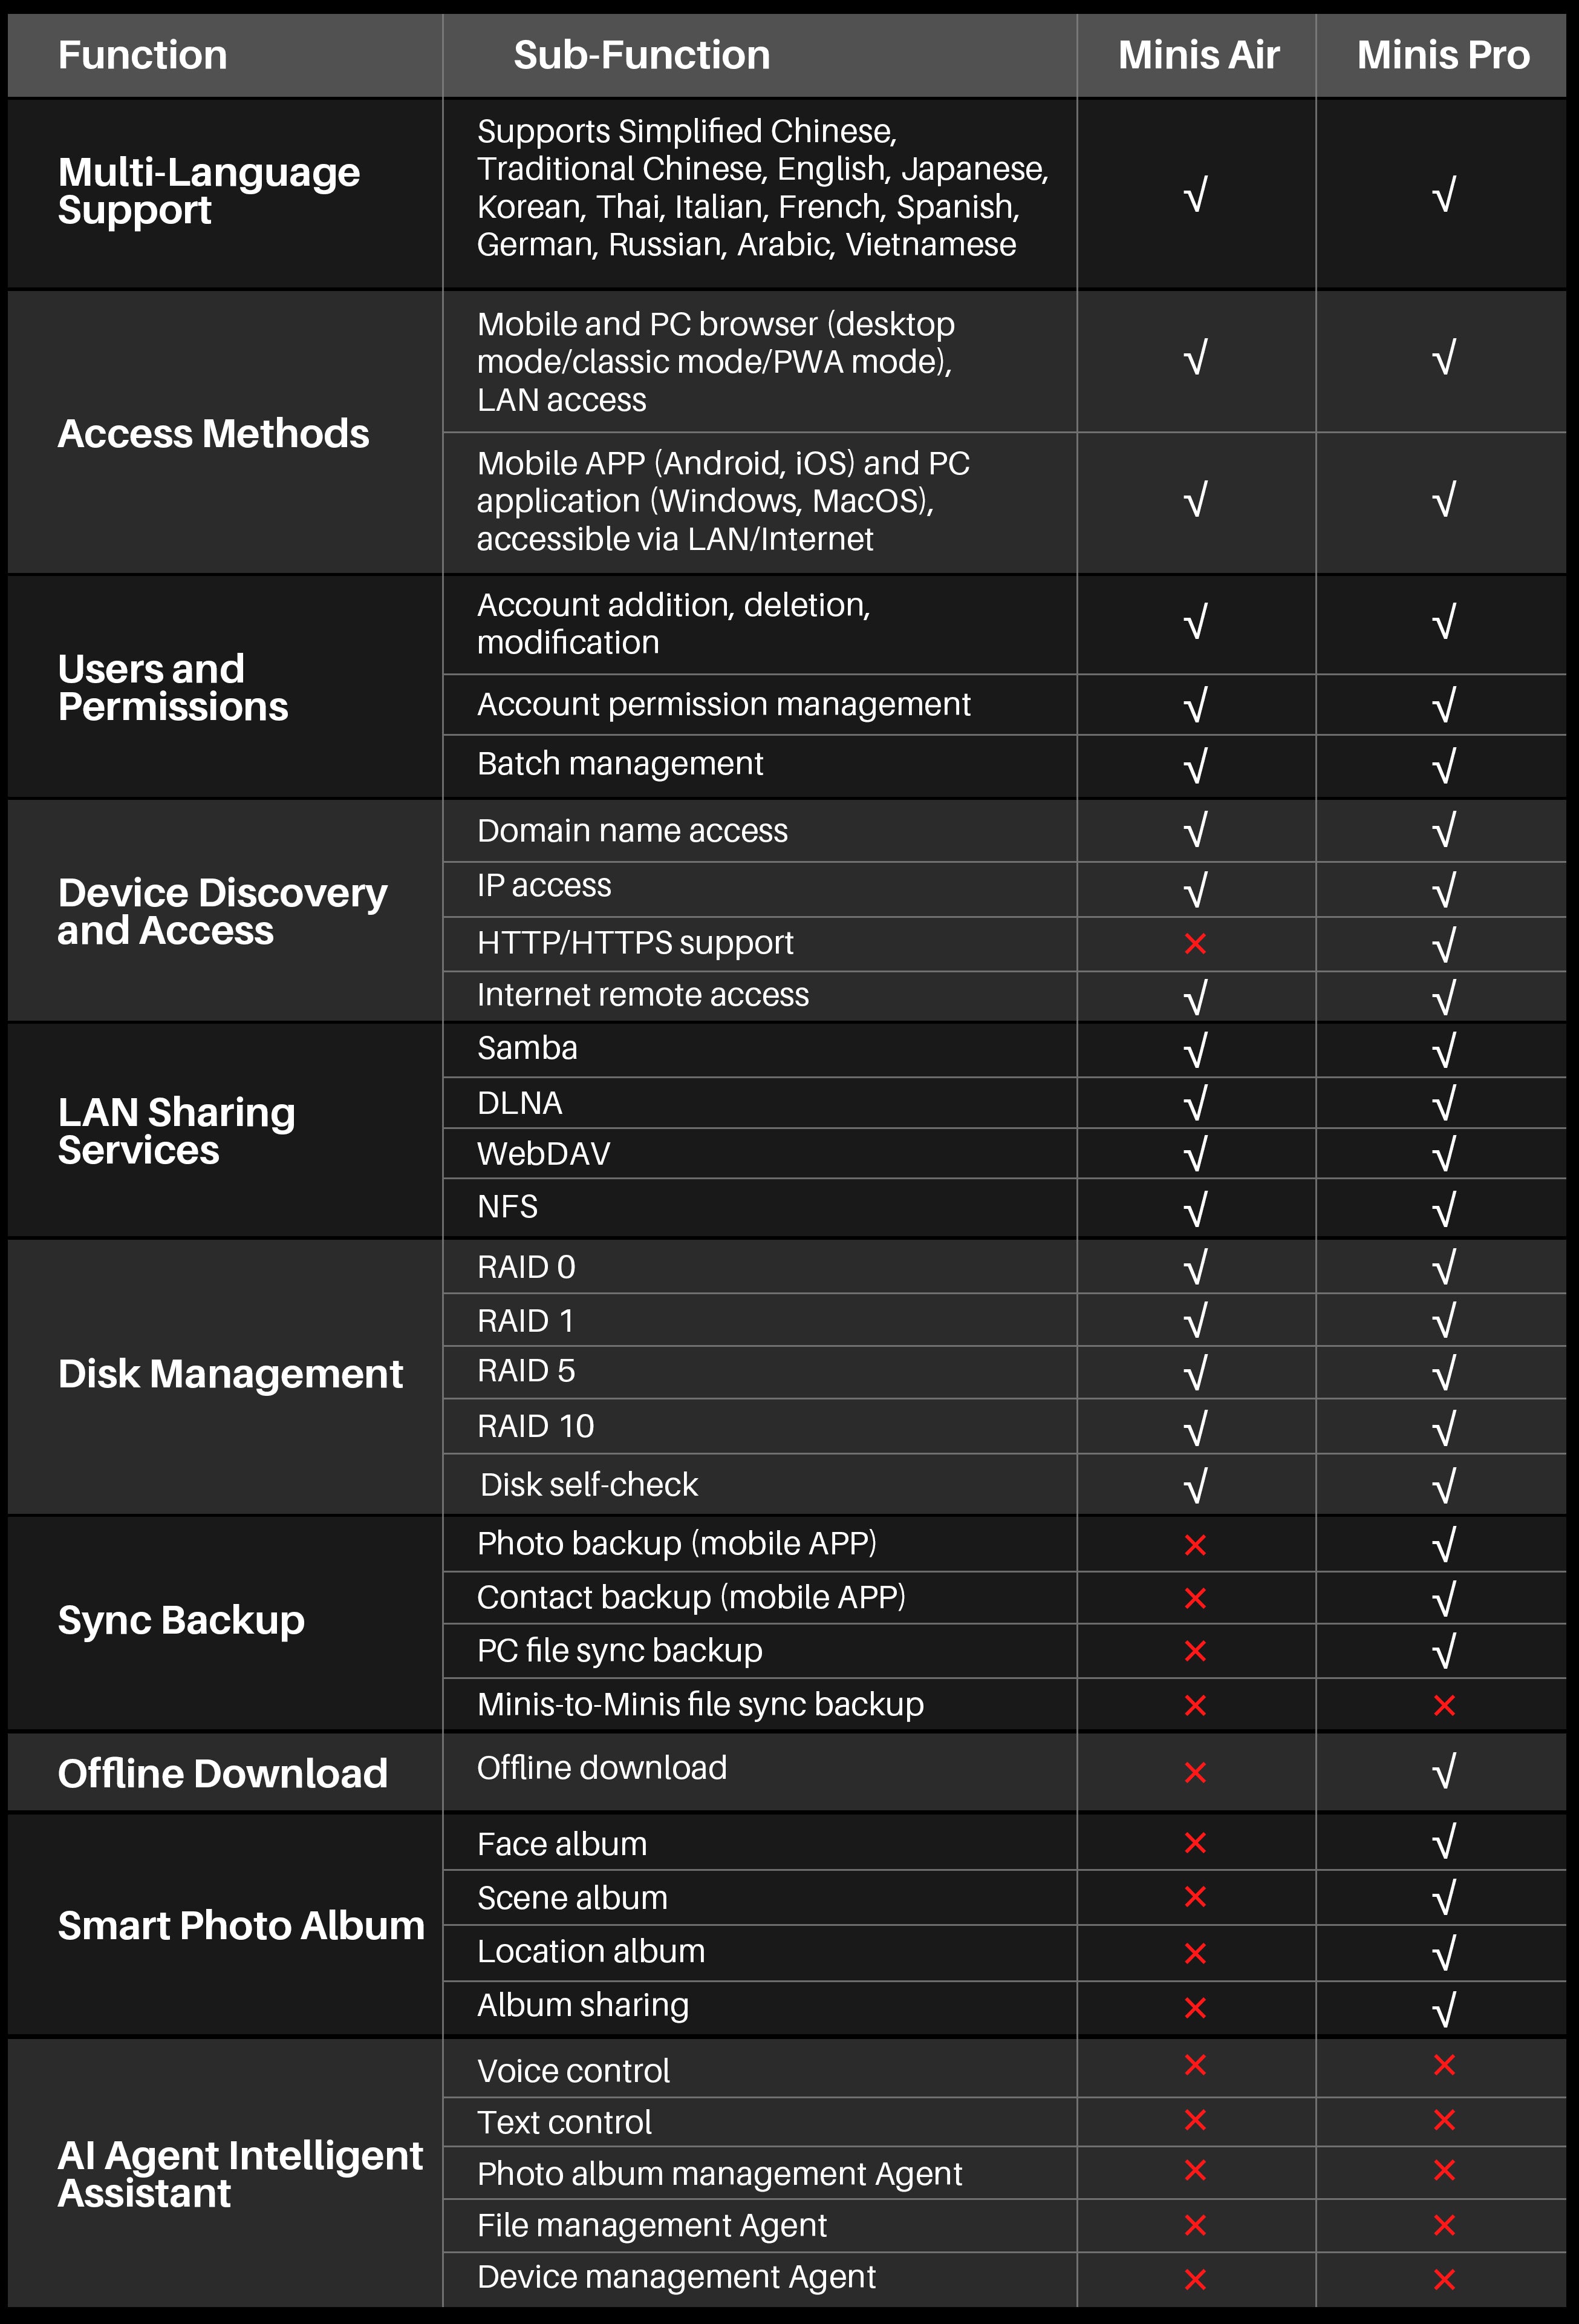Click the Smart Photo Album category label
The height and width of the screenshot is (2324, 1579).
point(241,1925)
